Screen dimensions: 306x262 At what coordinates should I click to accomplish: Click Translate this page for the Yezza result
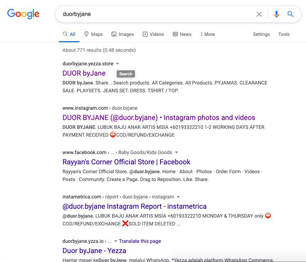(140, 241)
